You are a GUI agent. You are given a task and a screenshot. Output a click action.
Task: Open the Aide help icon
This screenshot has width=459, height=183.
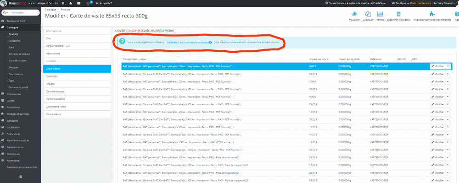(457, 14)
